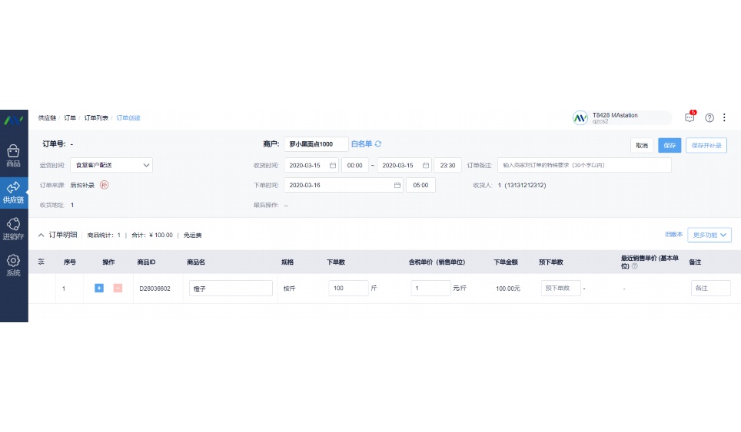Open the three-dot more options menu
Screen dimensions: 741x432
(x=724, y=118)
